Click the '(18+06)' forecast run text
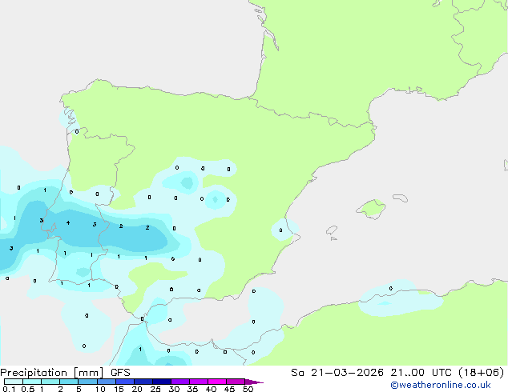 (x=481, y=373)
